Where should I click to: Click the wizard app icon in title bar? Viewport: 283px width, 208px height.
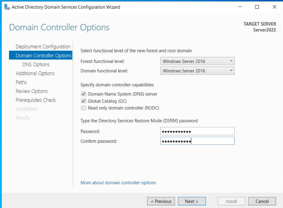pyautogui.click(x=7, y=7)
